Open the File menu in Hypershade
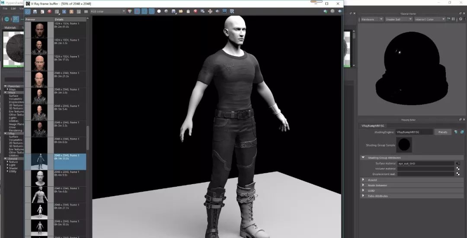 click(5, 9)
